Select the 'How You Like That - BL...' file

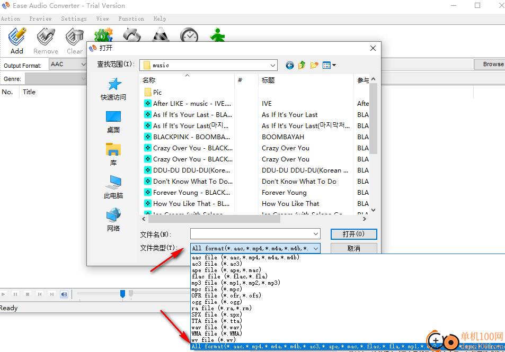tap(188, 204)
